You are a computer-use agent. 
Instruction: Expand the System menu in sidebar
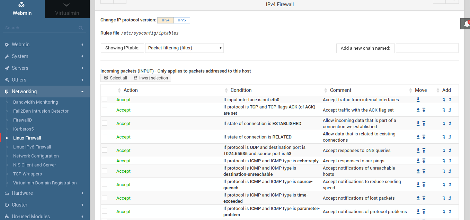45,56
